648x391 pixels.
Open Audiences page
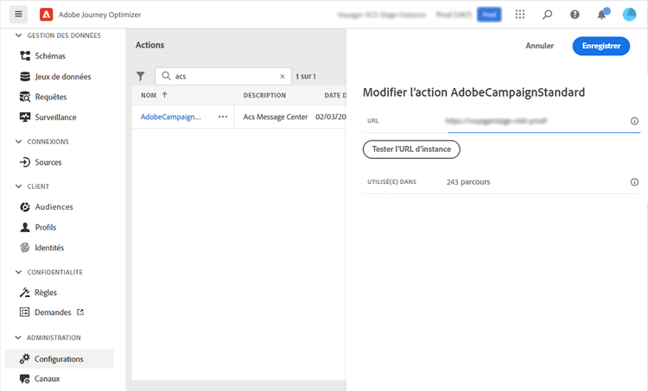point(54,207)
